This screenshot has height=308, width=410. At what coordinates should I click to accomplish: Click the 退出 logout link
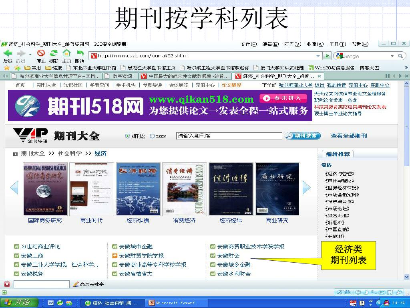click(320, 85)
